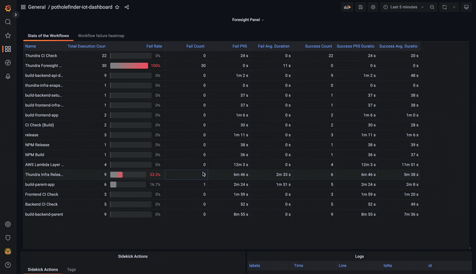Click the 33.3% fail rate gauge bar
Viewport: 476px width, 274px height.
coord(128,175)
